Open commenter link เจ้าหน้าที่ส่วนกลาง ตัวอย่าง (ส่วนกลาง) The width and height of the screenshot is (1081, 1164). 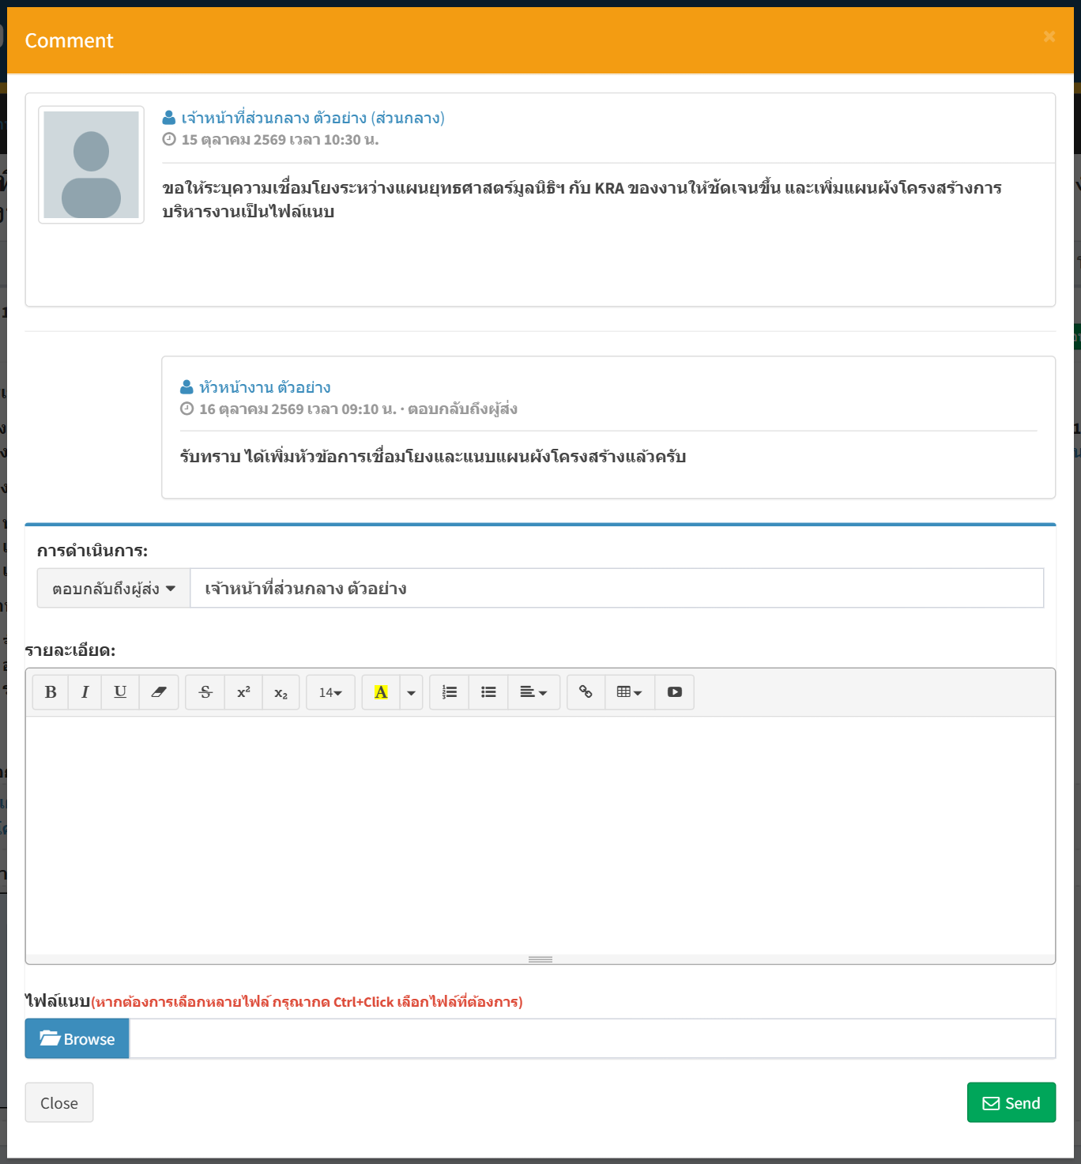313,118
